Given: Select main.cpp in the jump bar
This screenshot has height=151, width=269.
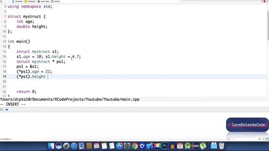Looking at the screenshot, I should coord(43,1).
